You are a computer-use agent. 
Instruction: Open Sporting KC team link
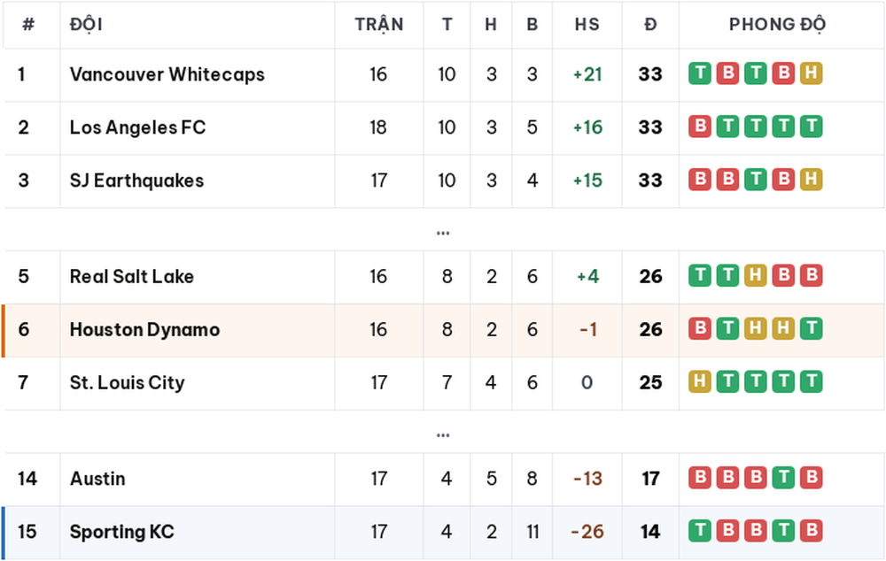tap(122, 532)
